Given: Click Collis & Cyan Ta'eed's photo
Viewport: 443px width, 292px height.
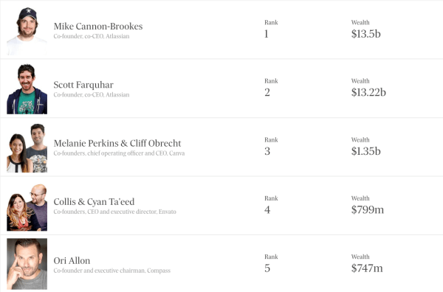Looking at the screenshot, I should click(27, 207).
